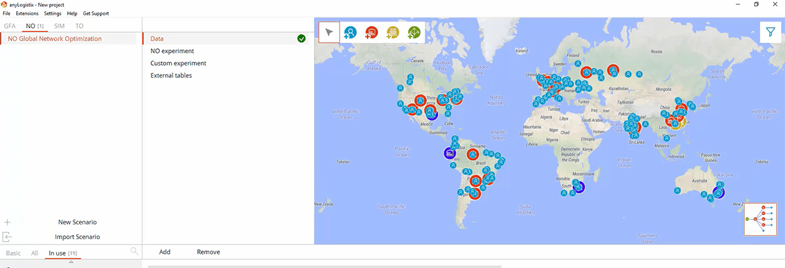Click the Add button
Viewport: 785px width, 268px height.
tap(165, 252)
